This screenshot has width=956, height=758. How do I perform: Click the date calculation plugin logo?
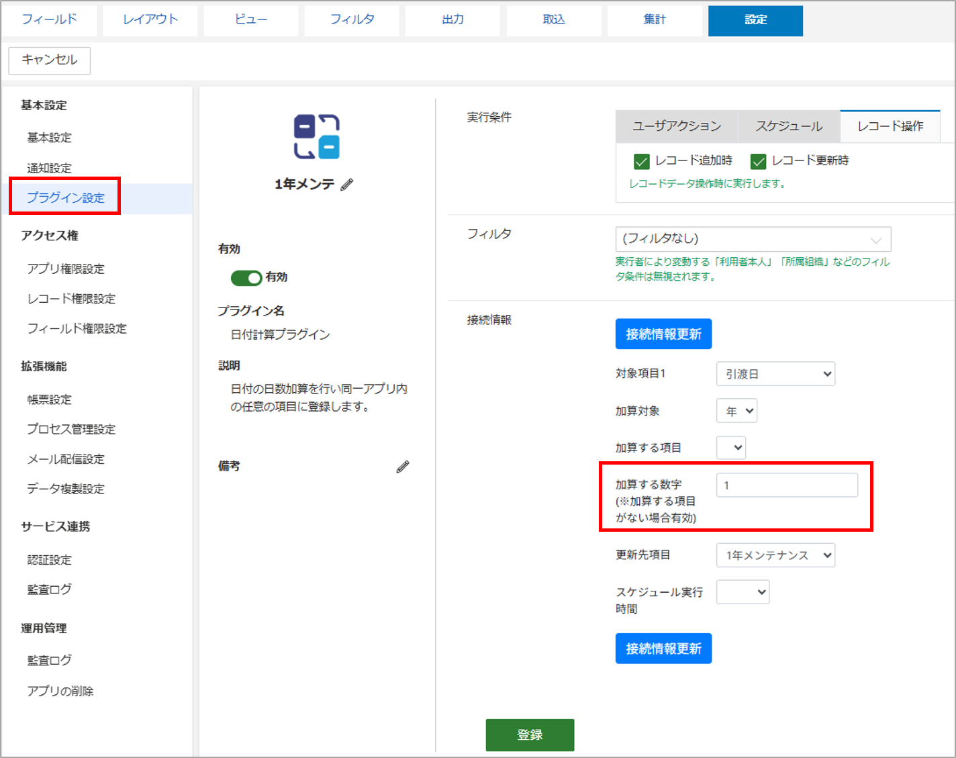(317, 137)
